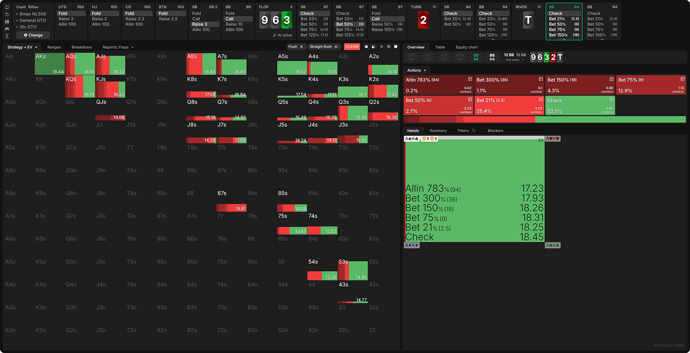Screen dimensions: 690x353
Task: Open note icon on Check action card
Action: pyautogui.click(x=612, y=100)
